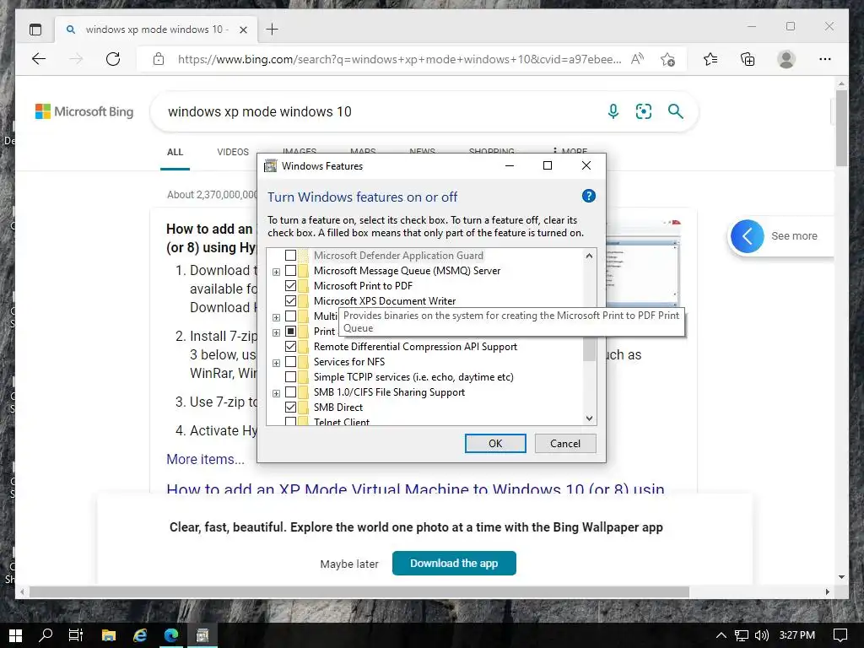
Task: Switch to Microsoft Edge on taskbar
Action: pos(171,635)
